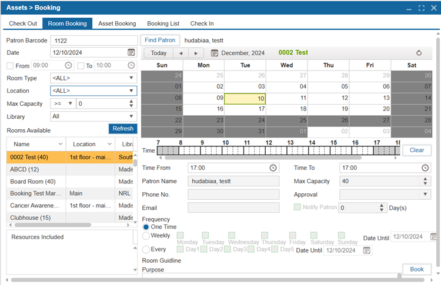441x285 pixels.
Task: Go to next month arrow
Action: 196,53
